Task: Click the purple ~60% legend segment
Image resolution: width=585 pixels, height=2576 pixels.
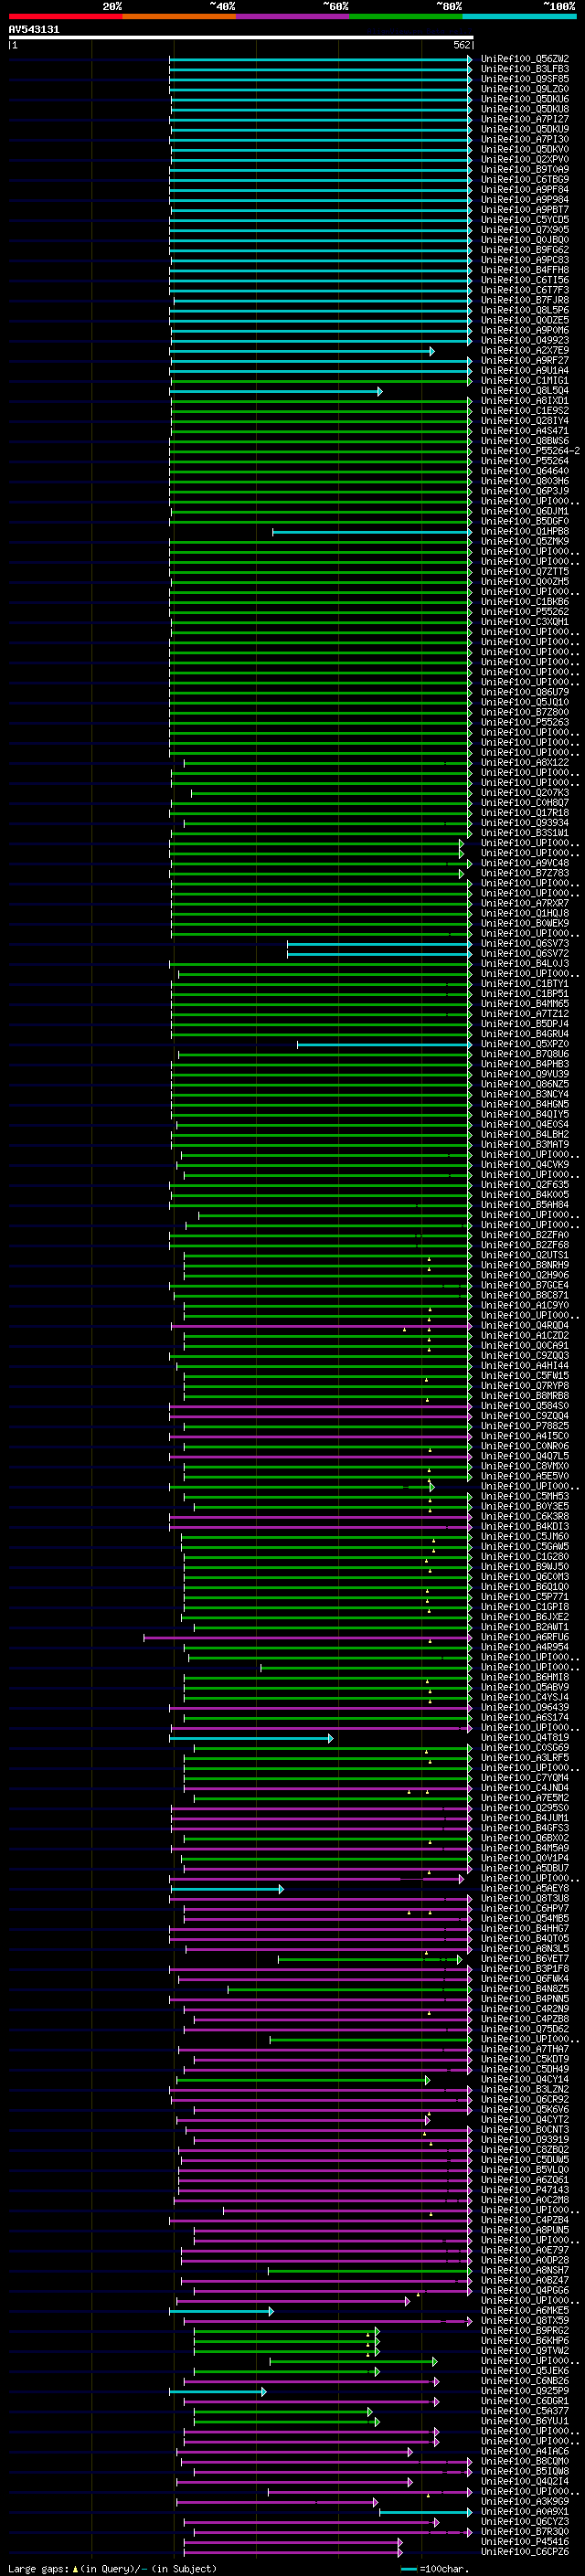Action: tap(293, 16)
